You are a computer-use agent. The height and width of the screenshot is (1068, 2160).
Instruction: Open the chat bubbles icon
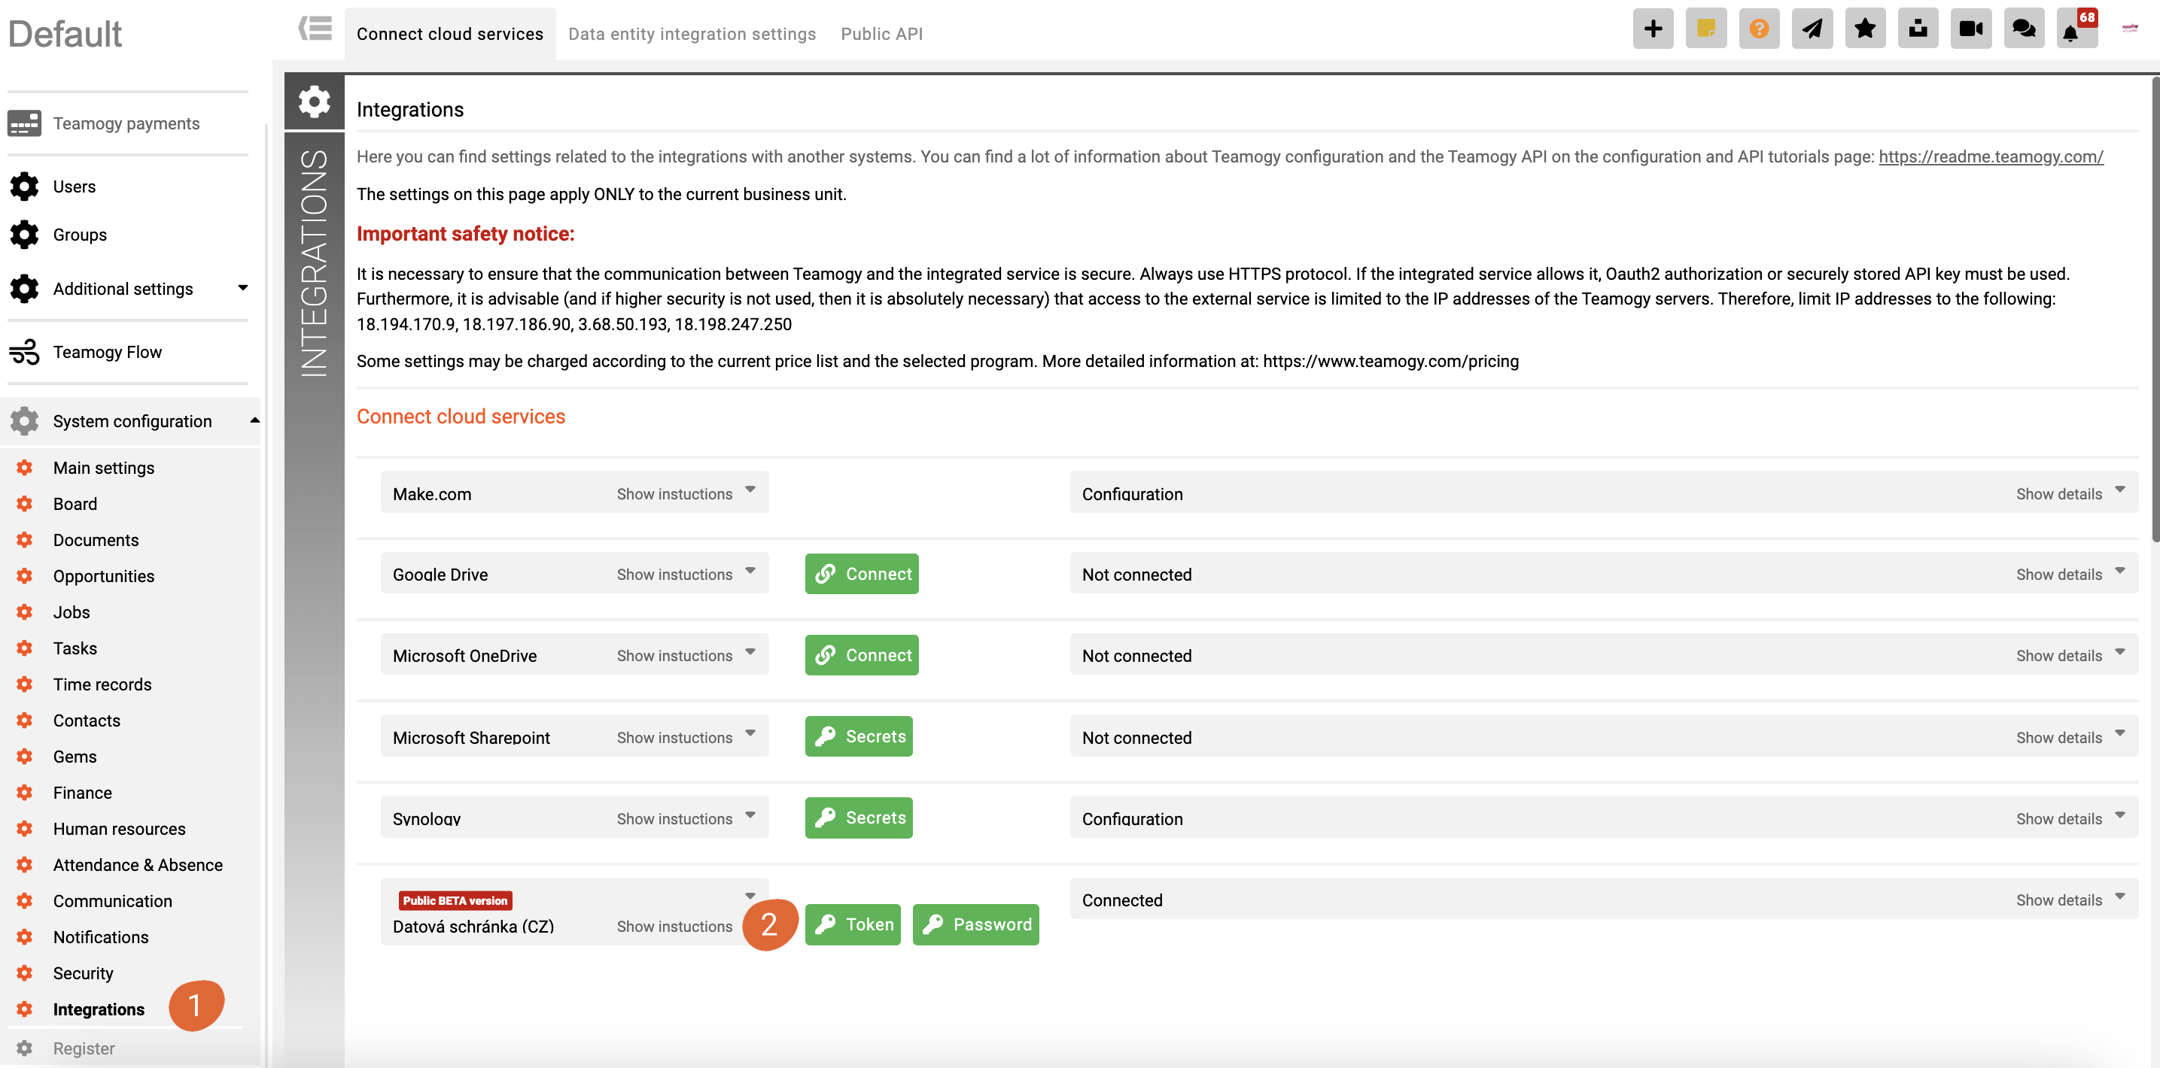tap(2025, 29)
